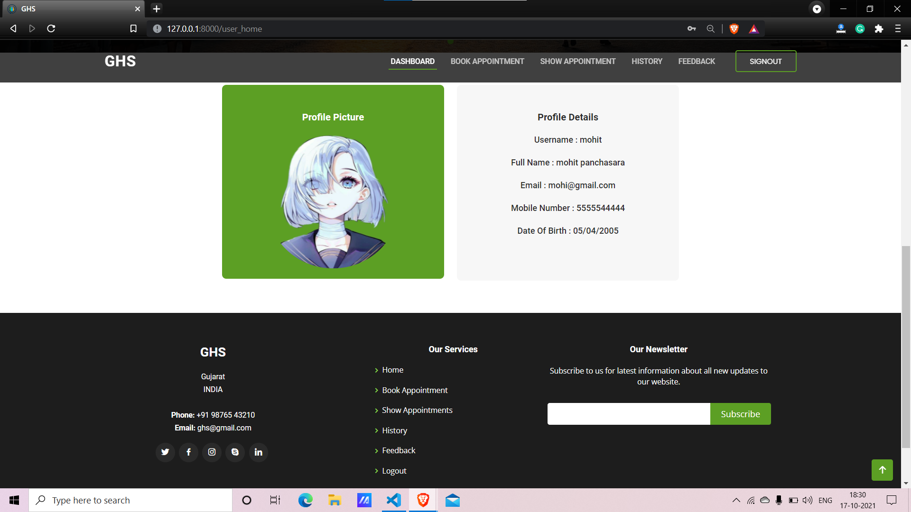Open Brave hamburger menu
911x512 pixels.
tap(898, 29)
